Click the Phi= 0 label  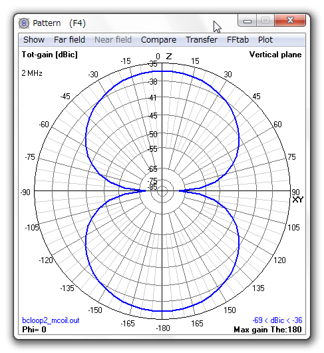(34, 330)
